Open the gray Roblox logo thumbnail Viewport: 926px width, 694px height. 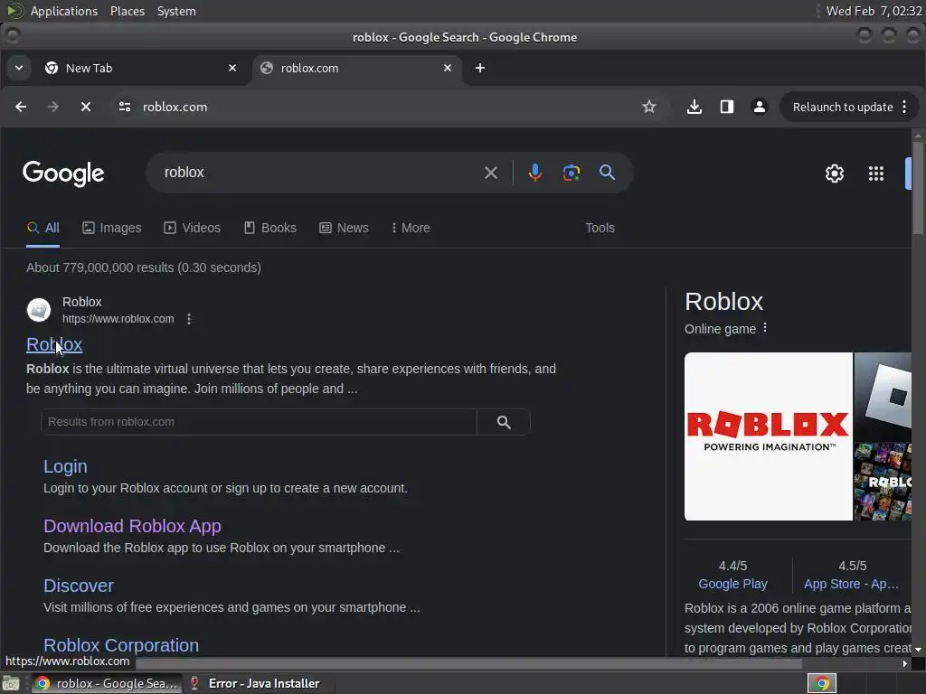[x=883, y=396]
